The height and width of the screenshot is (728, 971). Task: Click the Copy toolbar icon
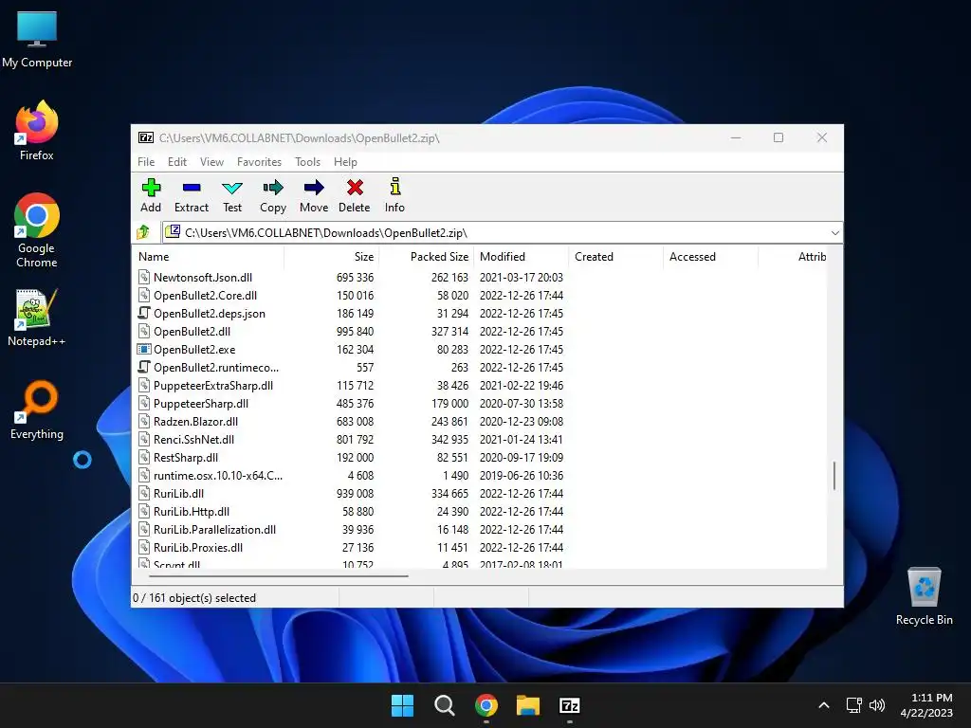point(273,188)
